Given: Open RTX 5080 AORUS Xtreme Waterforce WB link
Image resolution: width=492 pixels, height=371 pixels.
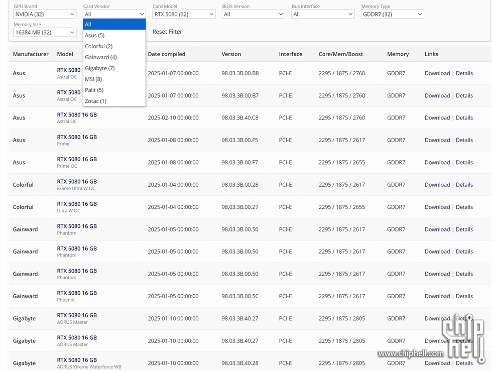Looking at the screenshot, I should click(x=77, y=359).
